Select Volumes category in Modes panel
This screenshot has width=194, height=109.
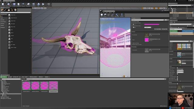click(x=2, y=25)
